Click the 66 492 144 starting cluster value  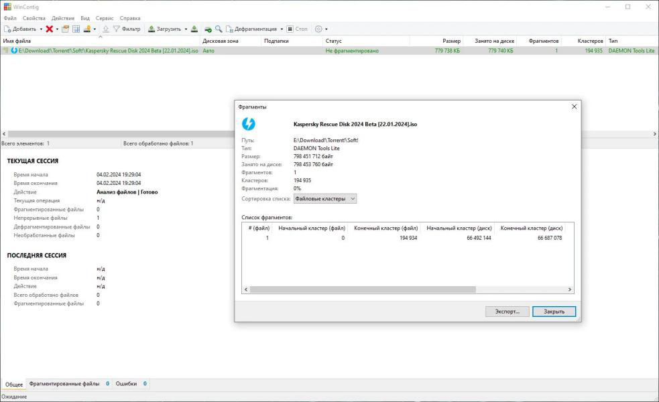point(479,238)
